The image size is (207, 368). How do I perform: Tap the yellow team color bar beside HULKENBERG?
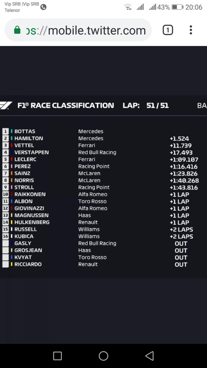tap(11, 222)
